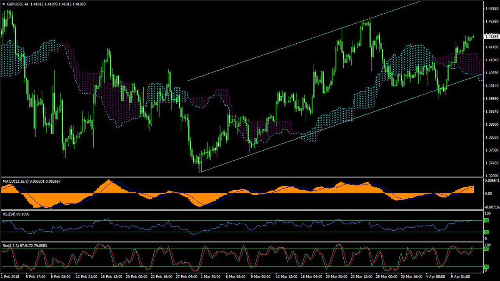
Task: Click the 1 Feb 2018 date label
Action: [x=10, y=276]
